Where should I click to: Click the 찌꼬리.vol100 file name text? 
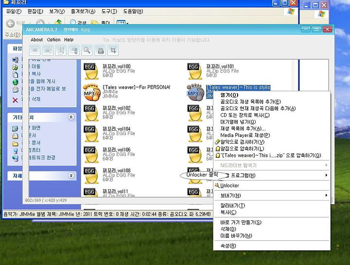click(117, 66)
